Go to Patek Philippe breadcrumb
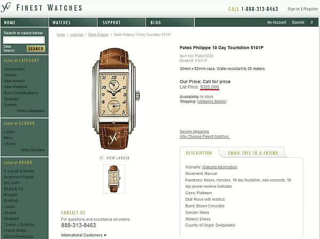 tap(98, 35)
